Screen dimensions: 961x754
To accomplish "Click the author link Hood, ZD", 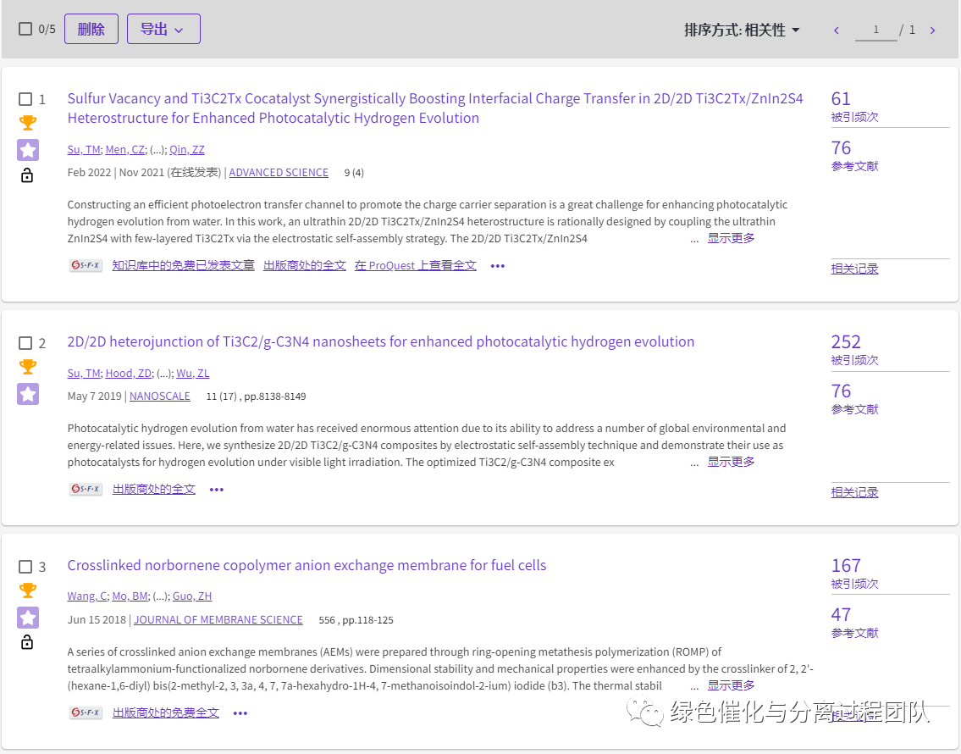I will pyautogui.click(x=126, y=373).
